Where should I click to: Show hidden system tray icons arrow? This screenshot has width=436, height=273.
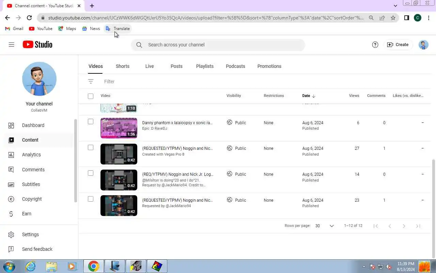pyautogui.click(x=364, y=267)
